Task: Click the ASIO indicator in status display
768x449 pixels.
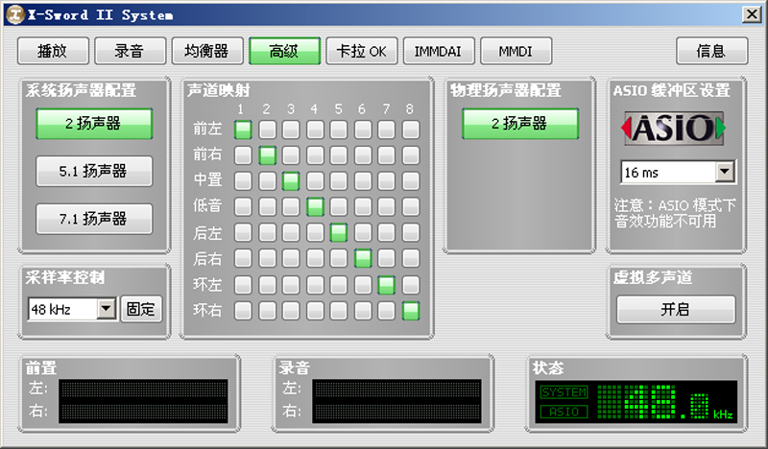Action: coord(564,412)
